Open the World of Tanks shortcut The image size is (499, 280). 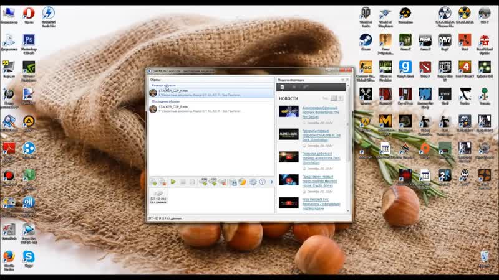tap(366, 17)
